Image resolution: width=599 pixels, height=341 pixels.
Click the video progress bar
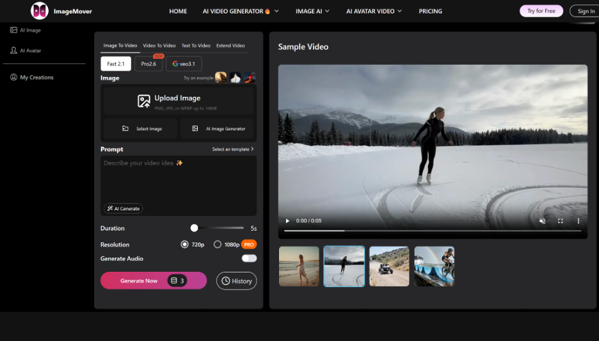(433, 231)
